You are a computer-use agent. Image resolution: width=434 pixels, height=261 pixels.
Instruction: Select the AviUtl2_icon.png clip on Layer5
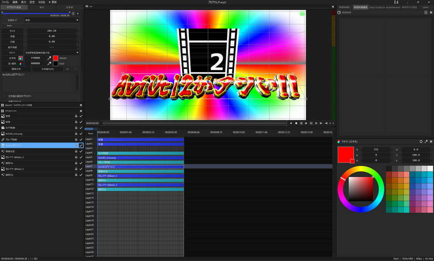pyautogui.click(x=141, y=158)
